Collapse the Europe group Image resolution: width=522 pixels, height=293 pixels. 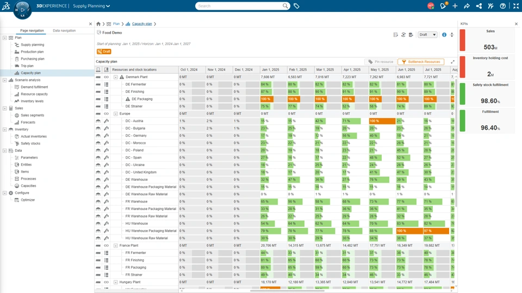(x=115, y=113)
